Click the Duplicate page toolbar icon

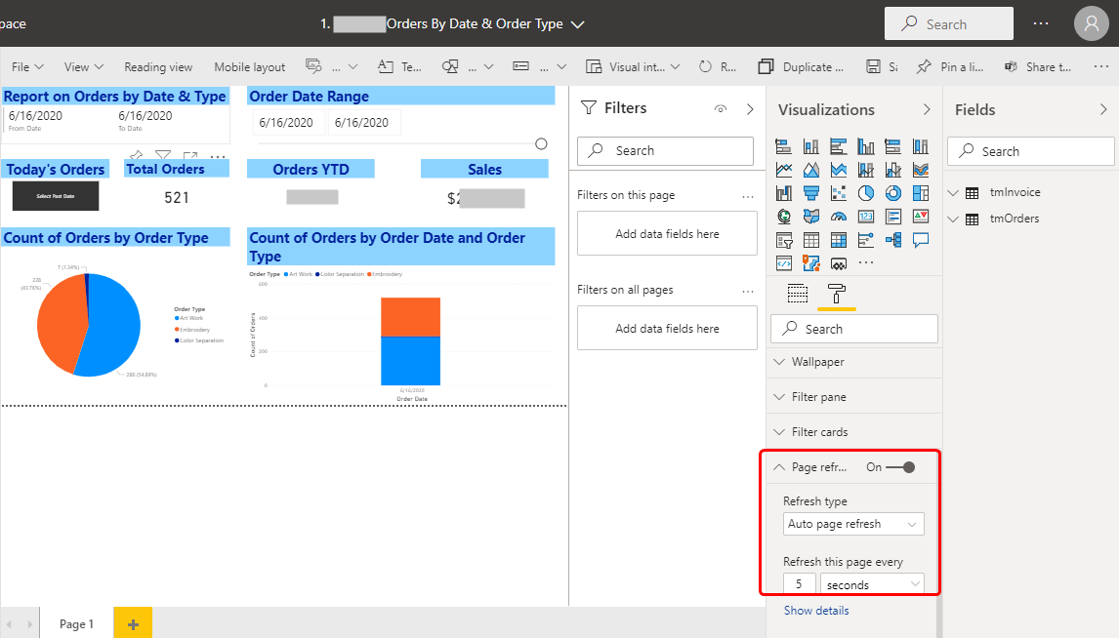(767, 67)
